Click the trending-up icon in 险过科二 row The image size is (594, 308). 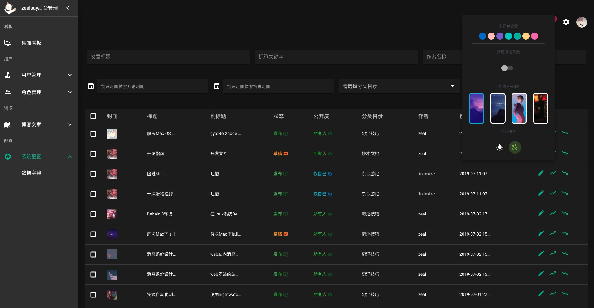553,173
